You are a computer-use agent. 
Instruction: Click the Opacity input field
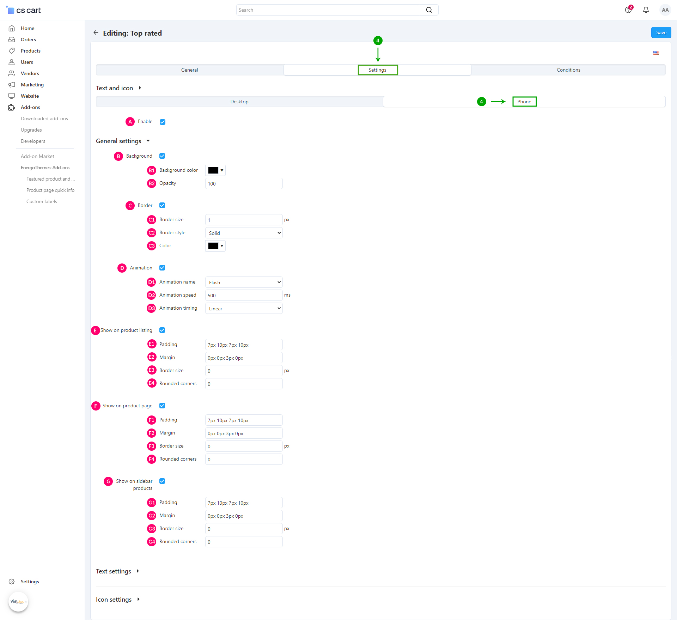[x=244, y=183]
